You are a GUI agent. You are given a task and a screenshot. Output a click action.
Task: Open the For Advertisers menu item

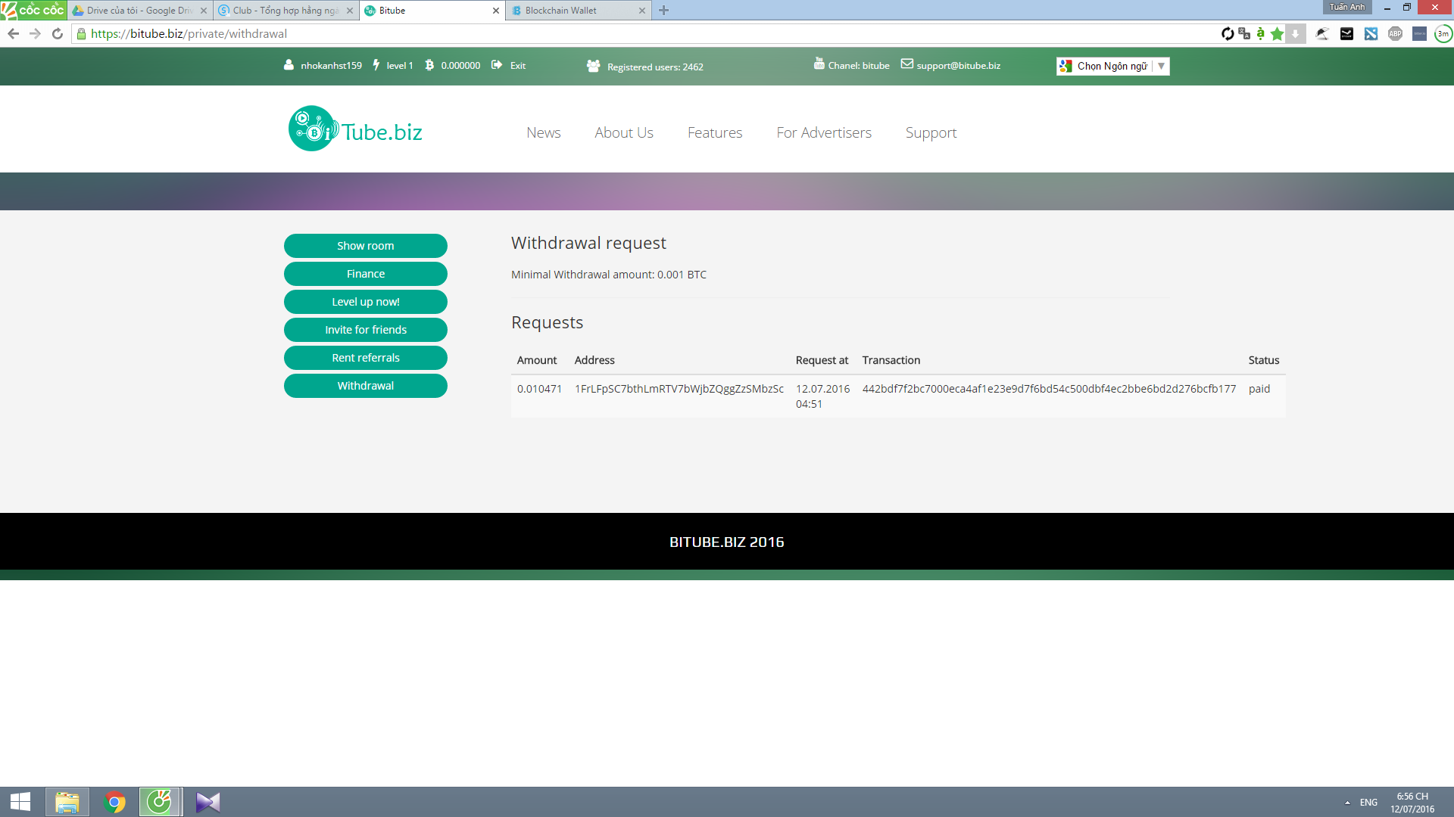click(x=823, y=132)
